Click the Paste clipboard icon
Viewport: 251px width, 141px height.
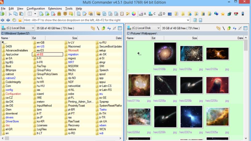[21, 14]
